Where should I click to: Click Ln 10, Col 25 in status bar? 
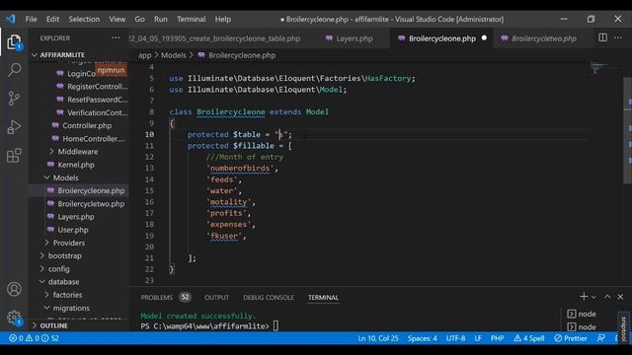pos(378,338)
